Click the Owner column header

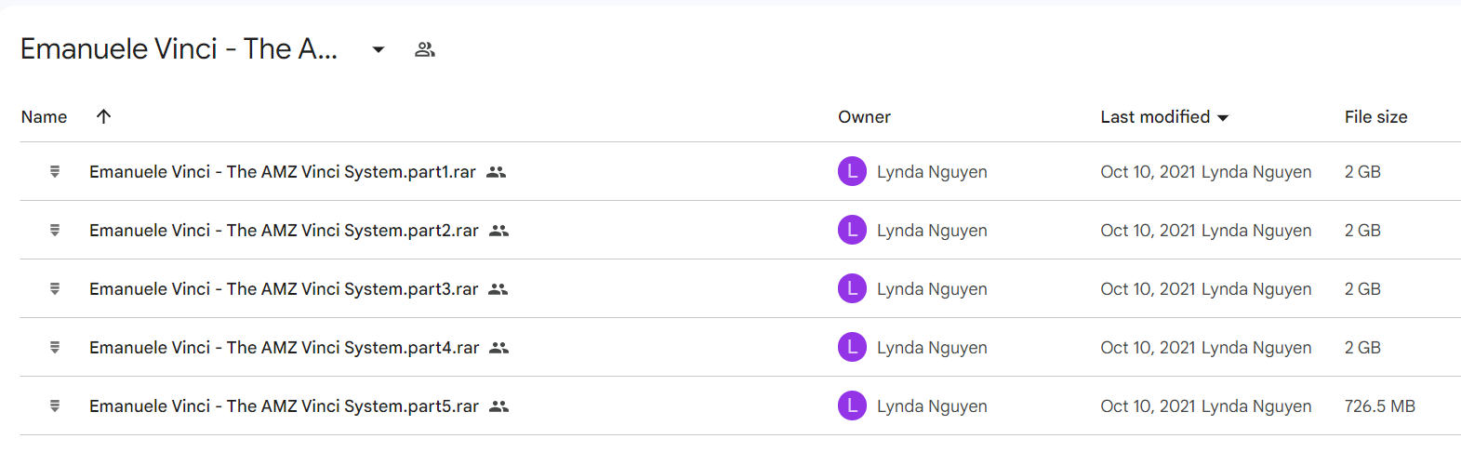pos(864,116)
